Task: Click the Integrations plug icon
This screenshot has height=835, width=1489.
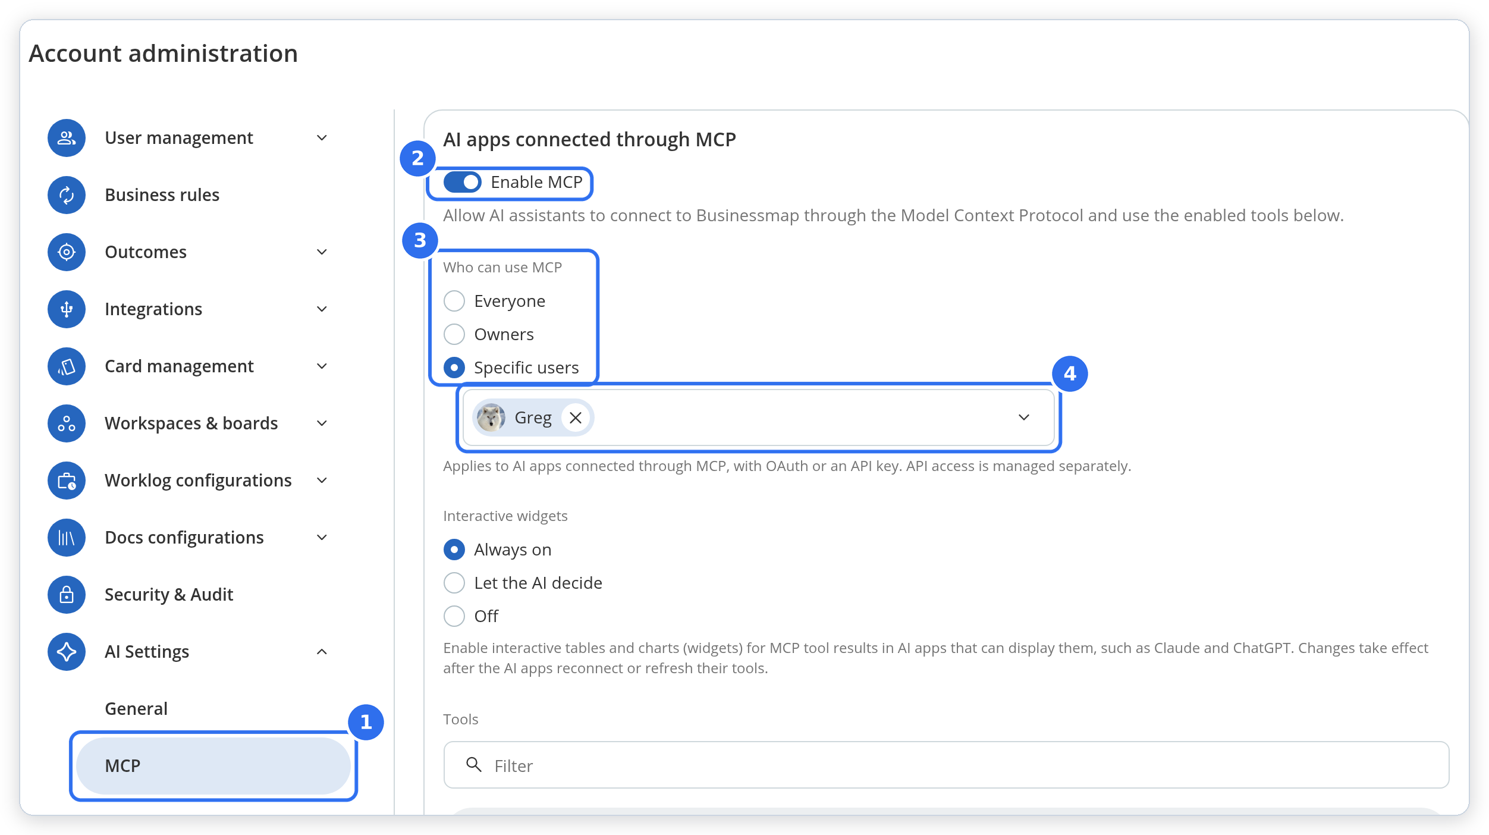Action: coord(67,309)
